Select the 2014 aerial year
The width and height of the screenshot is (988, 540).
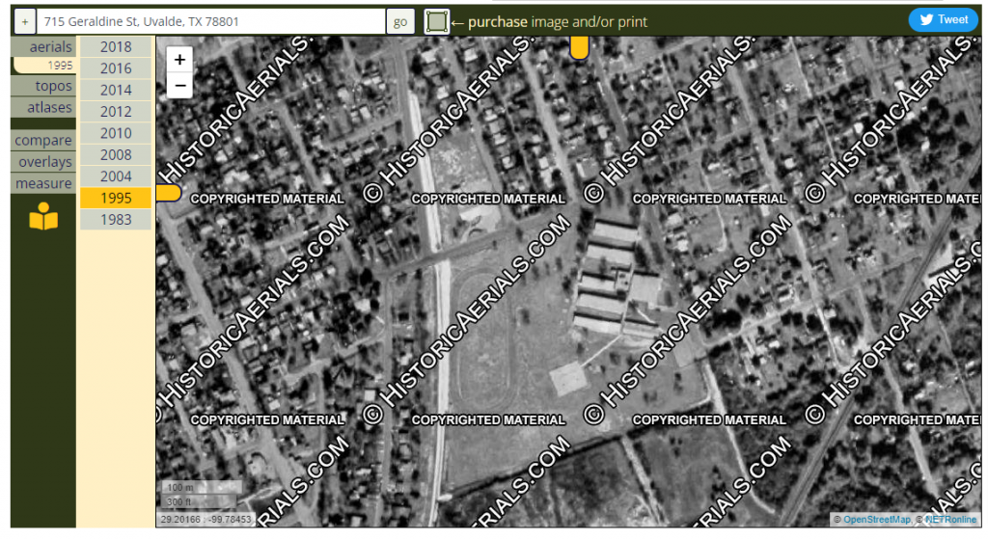point(116,90)
